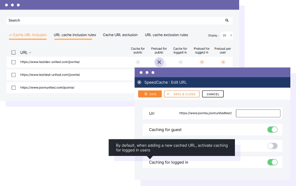Open the Cache URL inclusion tab
This screenshot has width=296, height=186.
(x=28, y=35)
